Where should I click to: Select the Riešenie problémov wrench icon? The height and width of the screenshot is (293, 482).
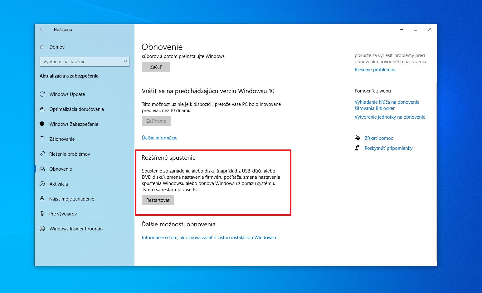click(x=42, y=154)
